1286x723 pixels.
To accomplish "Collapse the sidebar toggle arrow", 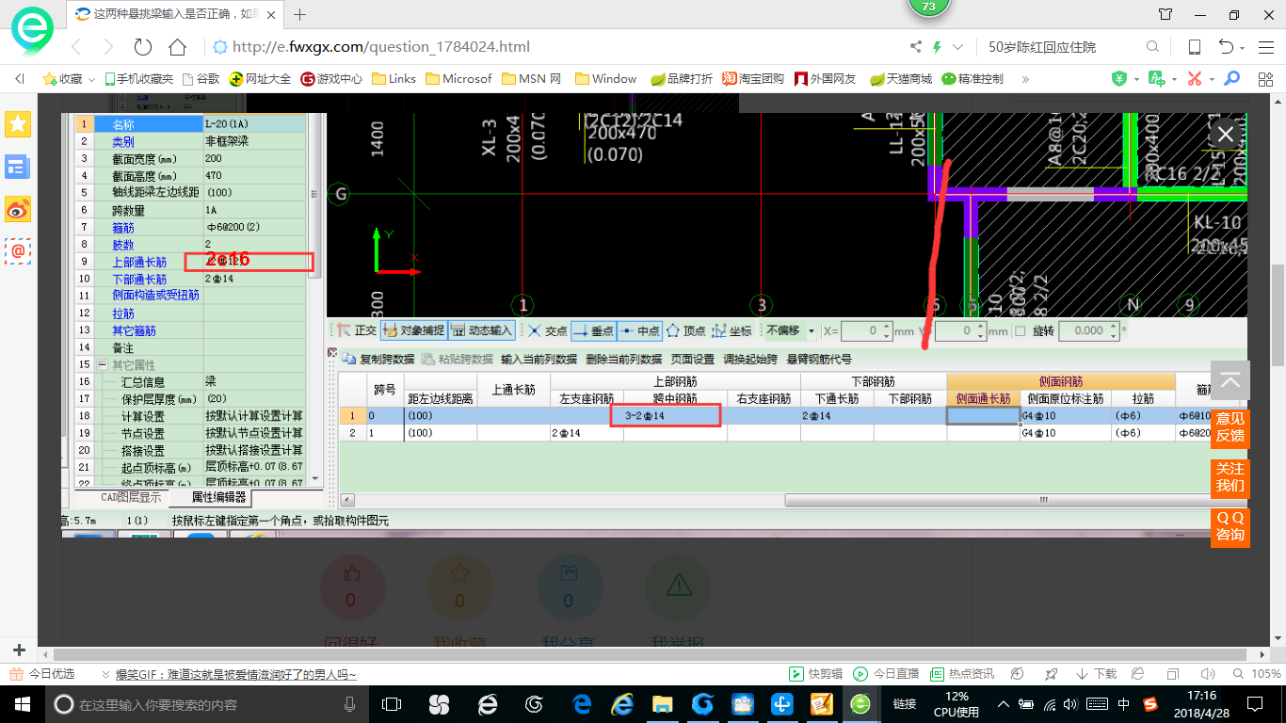I will pyautogui.click(x=19, y=79).
